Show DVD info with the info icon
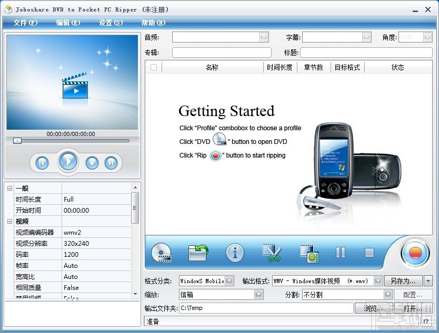Screen dimensions: 439x333 click(x=235, y=253)
